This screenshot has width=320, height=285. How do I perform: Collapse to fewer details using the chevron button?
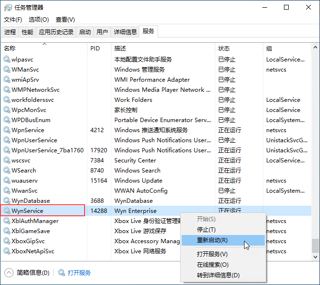click(x=9, y=273)
